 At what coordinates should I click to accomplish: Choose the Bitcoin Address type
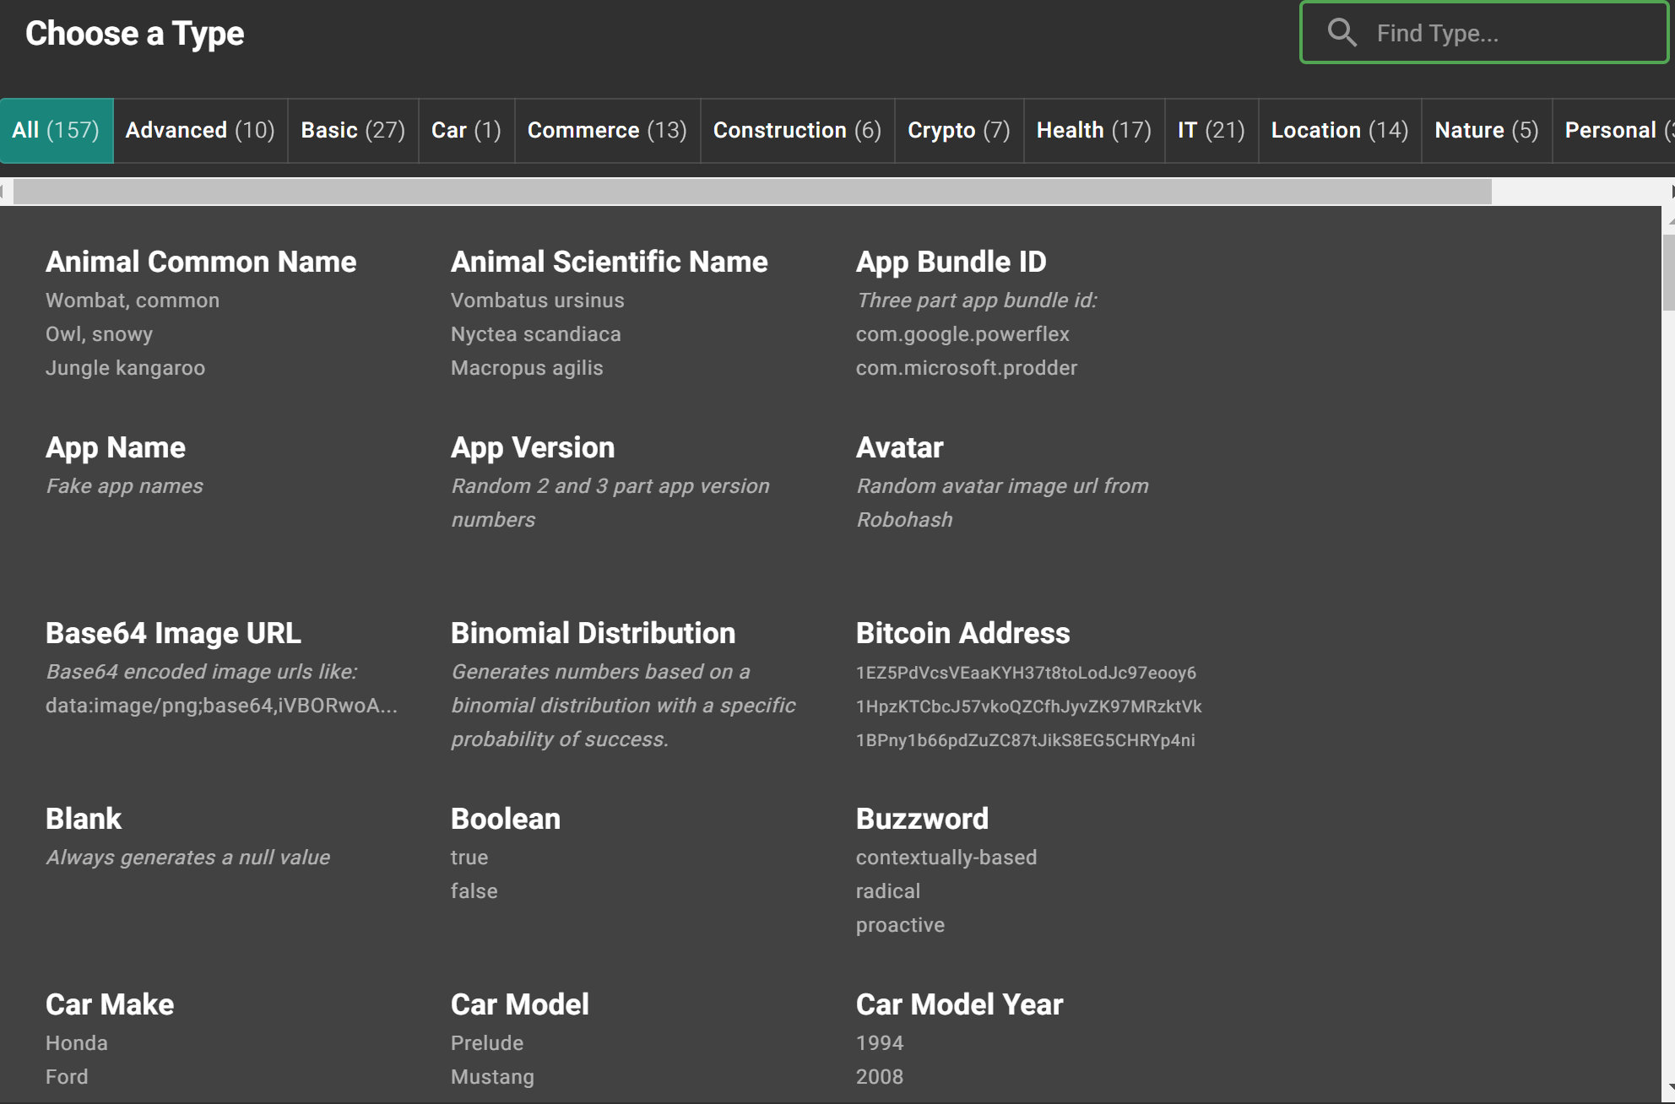pos(962,632)
